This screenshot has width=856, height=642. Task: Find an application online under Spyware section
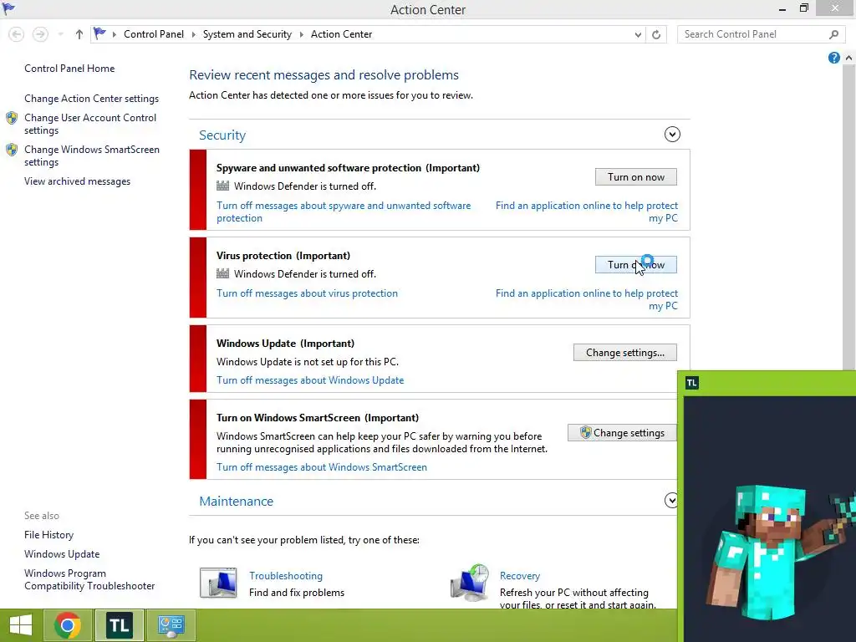[587, 211]
